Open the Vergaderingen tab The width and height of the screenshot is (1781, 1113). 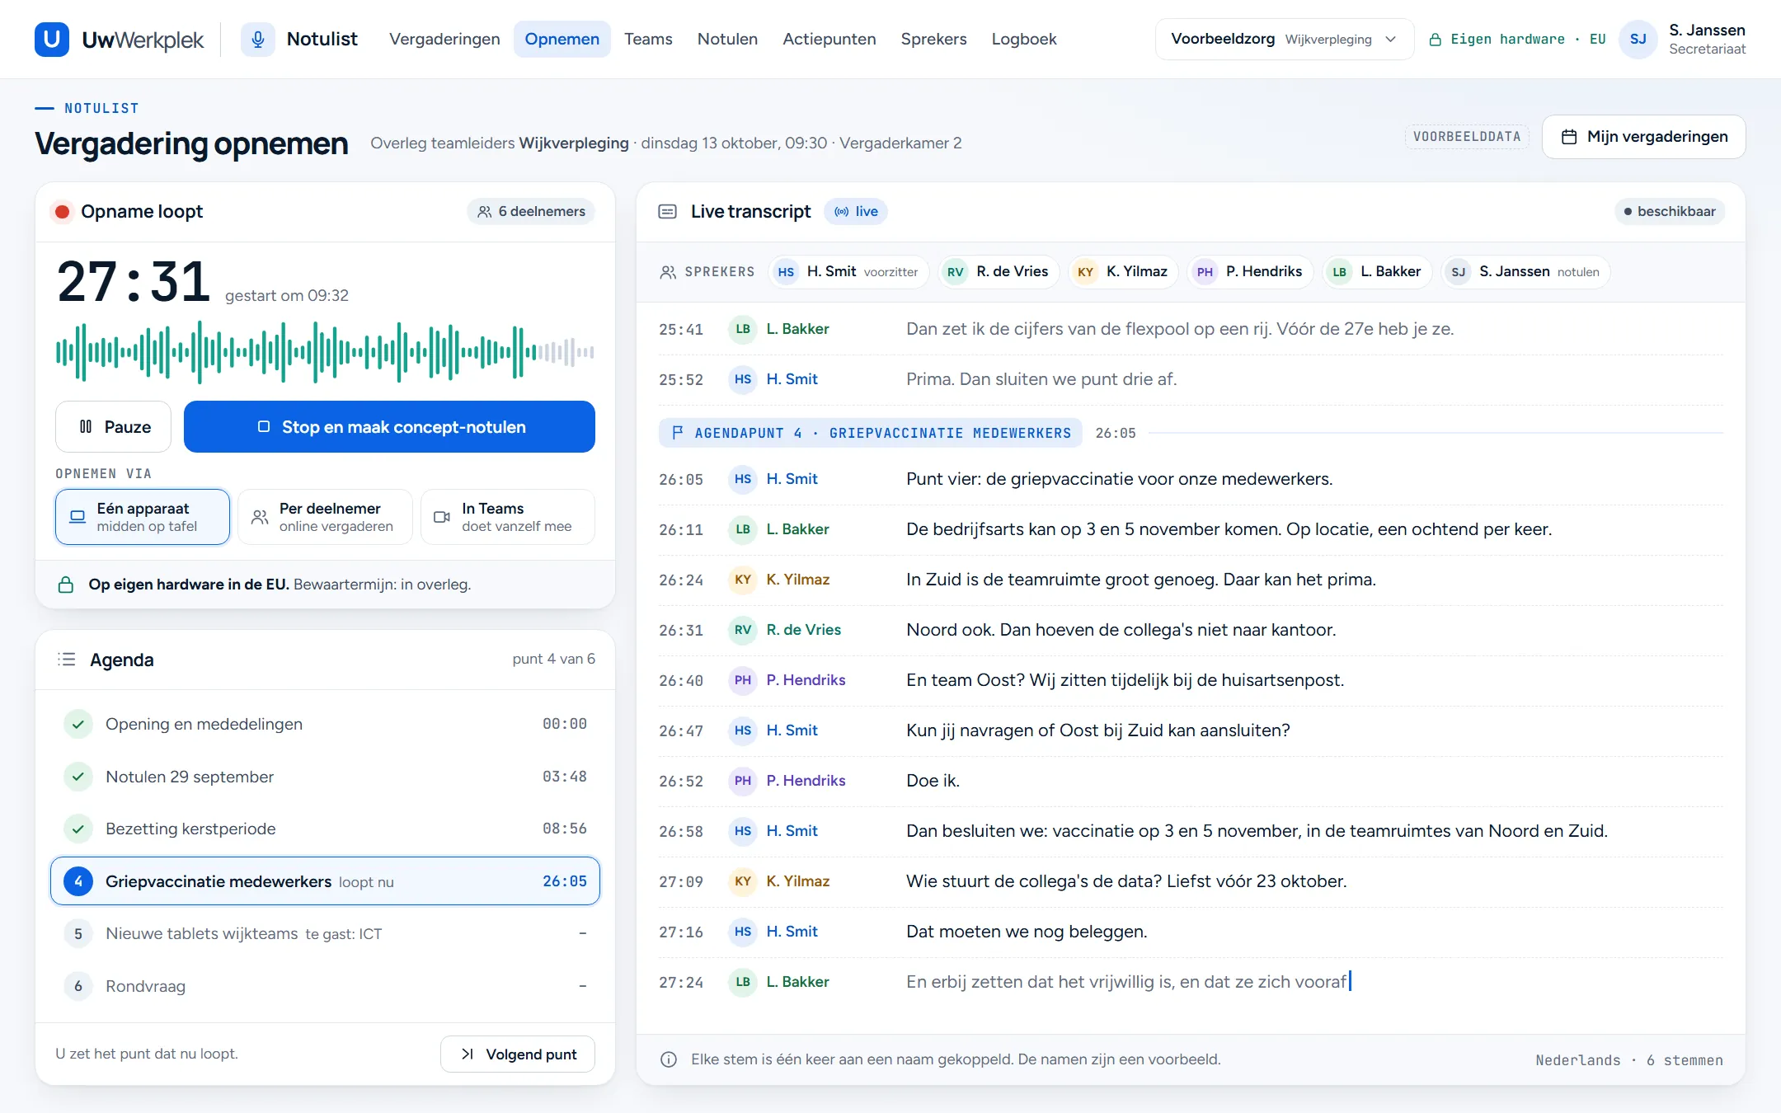pos(444,40)
